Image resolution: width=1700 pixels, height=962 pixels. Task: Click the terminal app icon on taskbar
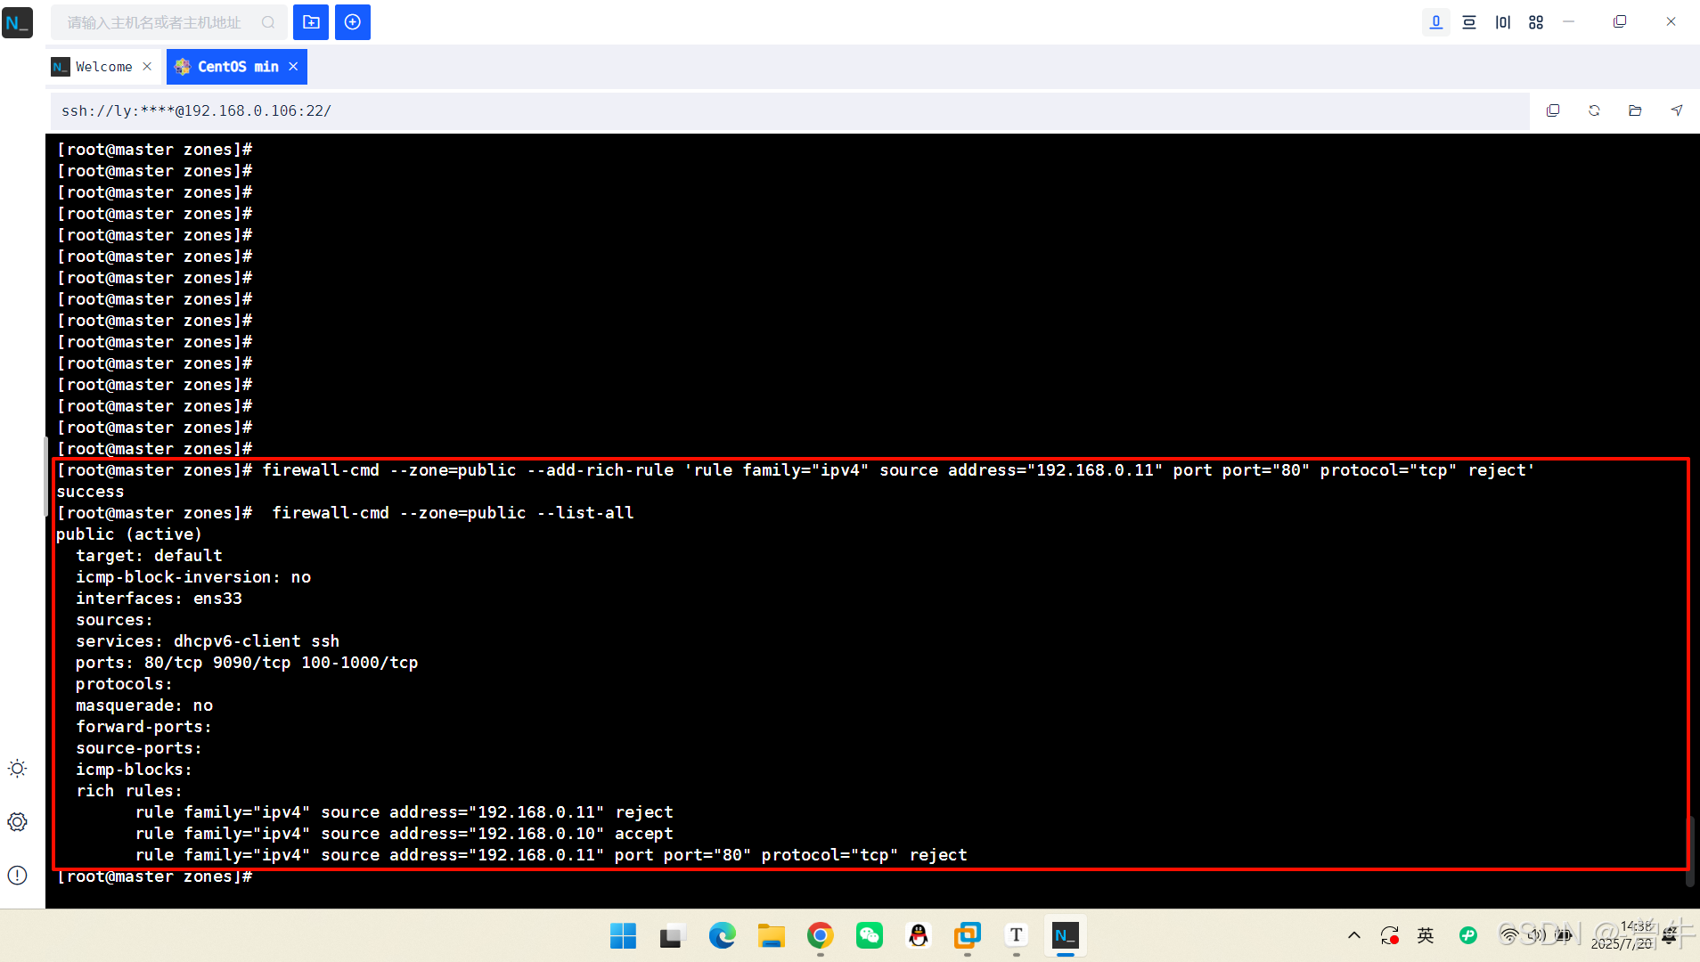coord(1066,935)
